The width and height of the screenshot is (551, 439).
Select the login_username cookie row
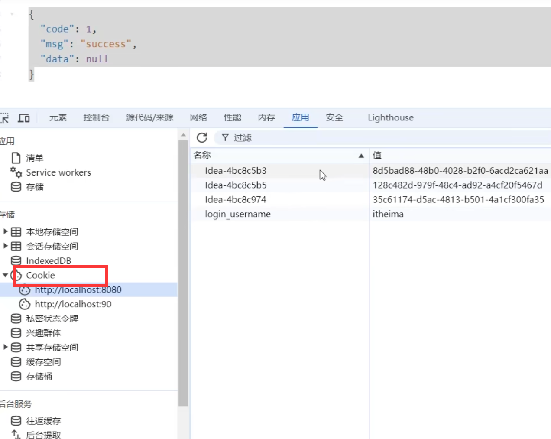[237, 214]
